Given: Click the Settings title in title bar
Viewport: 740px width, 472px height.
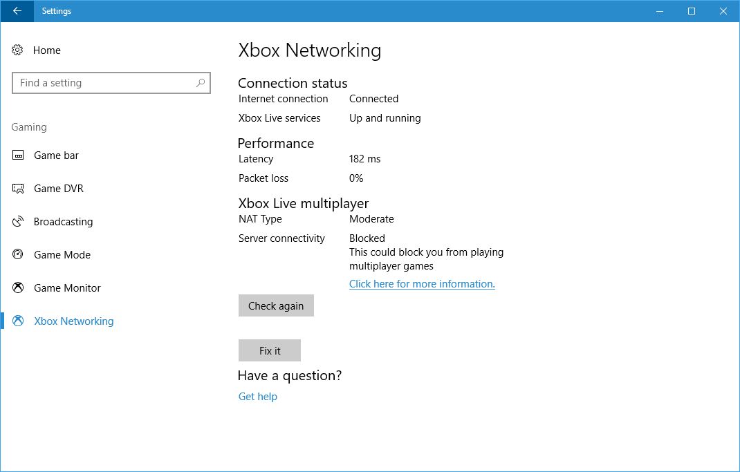Looking at the screenshot, I should click(57, 11).
